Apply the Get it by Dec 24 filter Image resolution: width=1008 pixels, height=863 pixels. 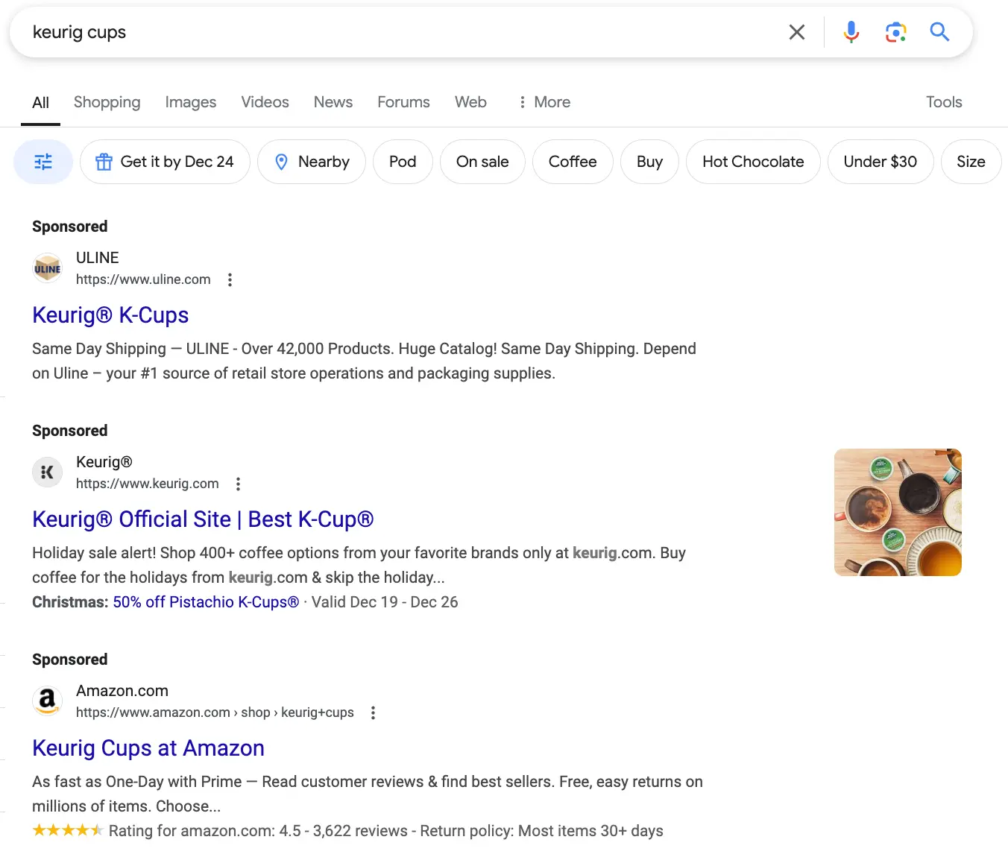coord(165,162)
